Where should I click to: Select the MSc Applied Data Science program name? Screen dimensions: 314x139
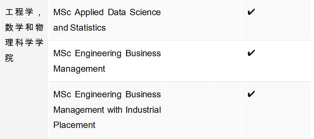[107, 12]
